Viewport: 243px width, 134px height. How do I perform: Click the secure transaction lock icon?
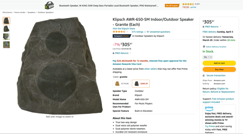point(203,75)
